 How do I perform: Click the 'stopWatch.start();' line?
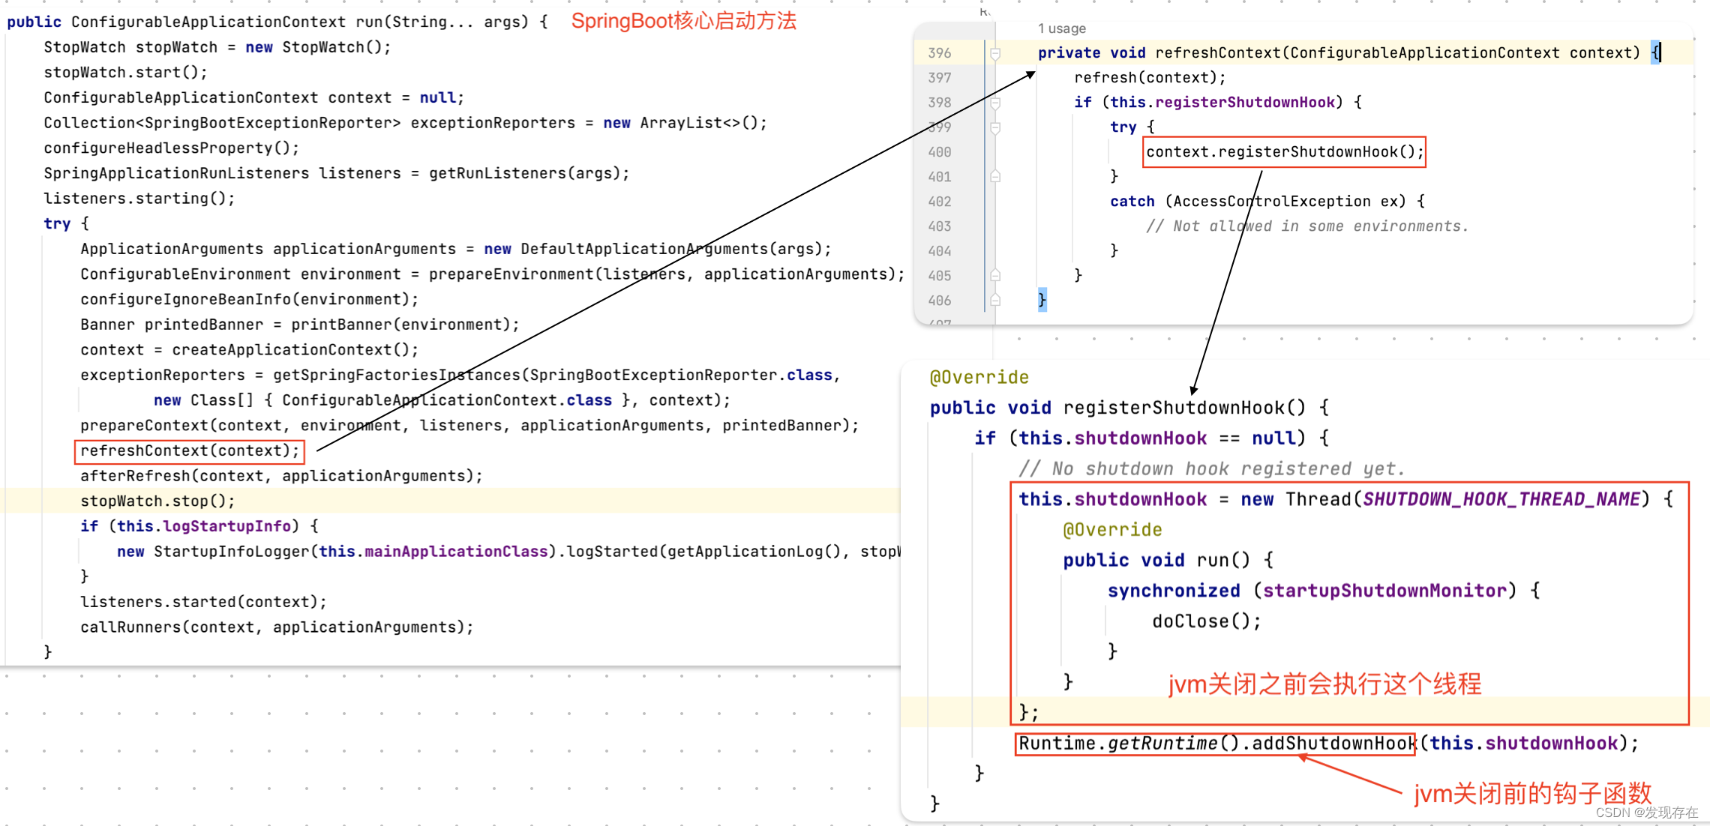[125, 73]
